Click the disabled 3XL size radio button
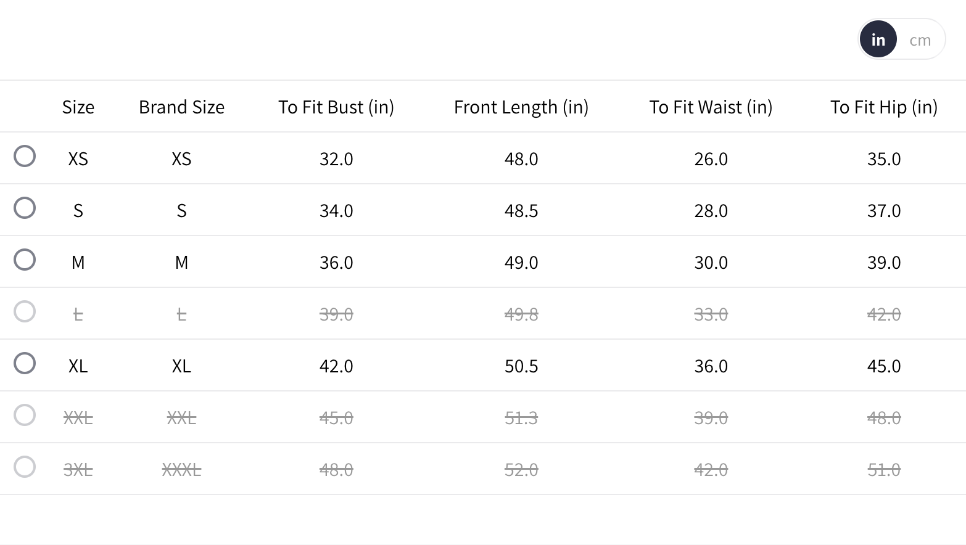 [25, 467]
